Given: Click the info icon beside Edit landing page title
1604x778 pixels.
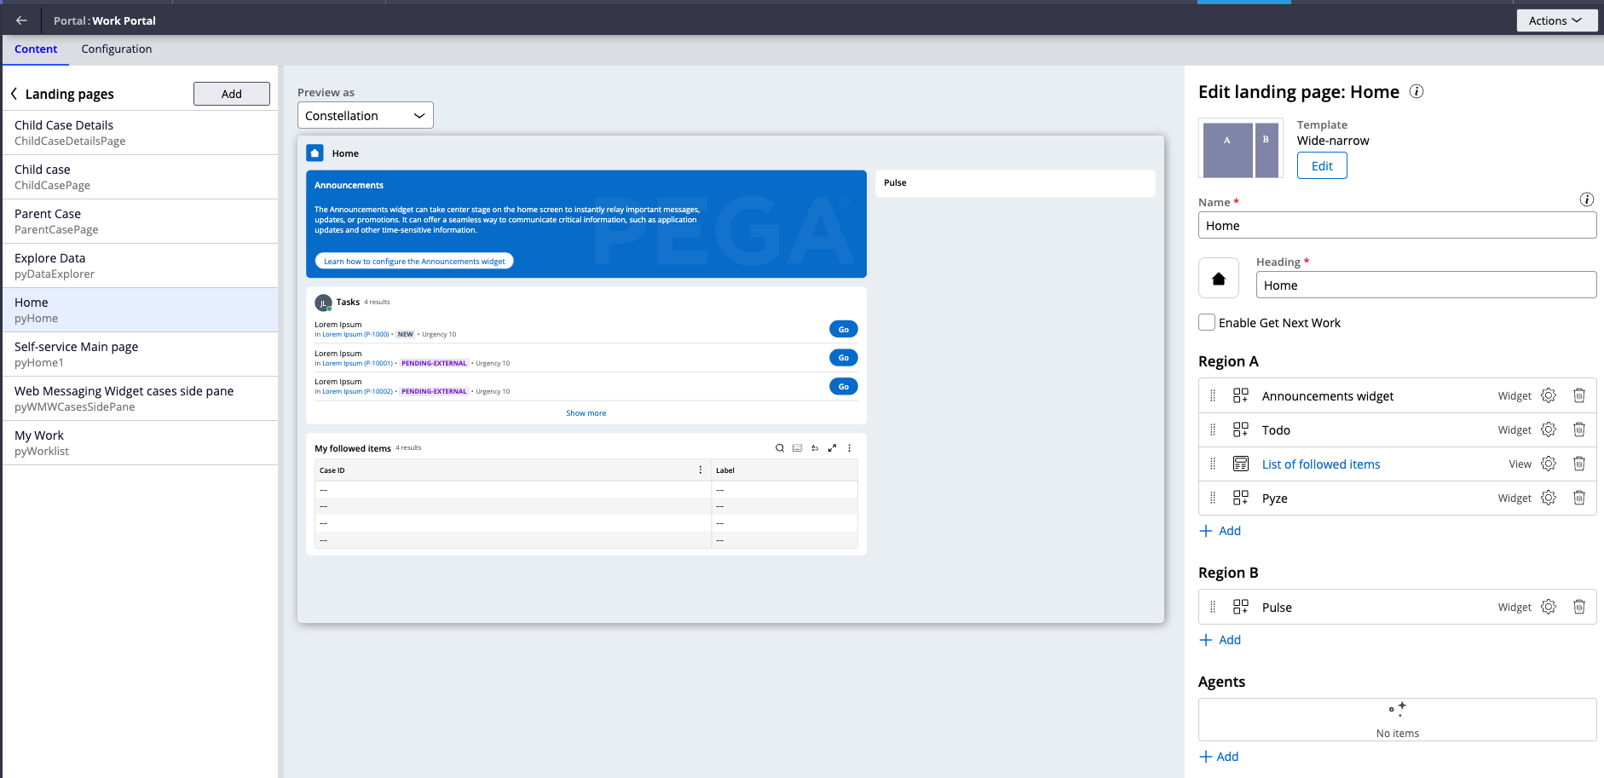Looking at the screenshot, I should [1416, 91].
